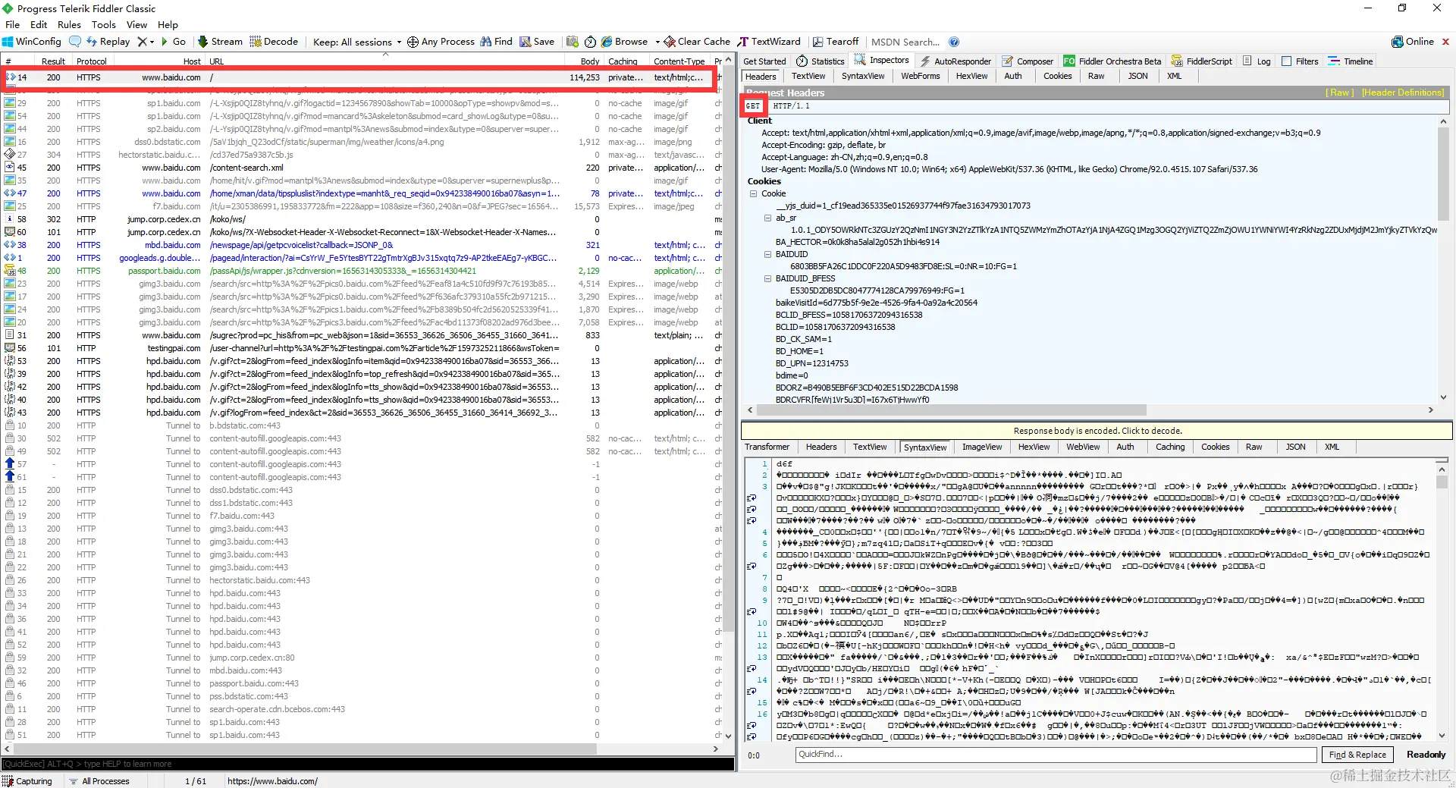Open Fiddler Orchestra Beta tab
The width and height of the screenshot is (1456, 788).
(1112, 61)
